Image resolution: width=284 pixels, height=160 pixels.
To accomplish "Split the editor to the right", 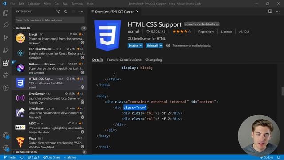I will pos(270,12).
